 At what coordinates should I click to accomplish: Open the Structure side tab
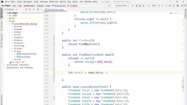pos(1,25)
